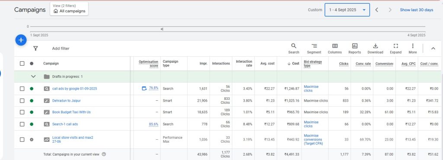Download the campaigns table
This screenshot has height=160, width=443.
pos(375,48)
